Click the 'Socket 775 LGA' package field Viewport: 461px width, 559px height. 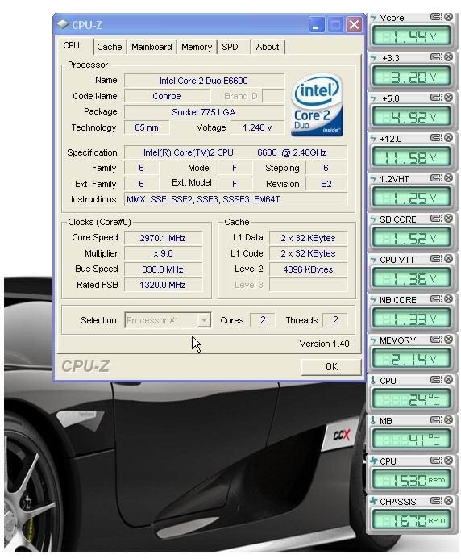[x=204, y=112]
